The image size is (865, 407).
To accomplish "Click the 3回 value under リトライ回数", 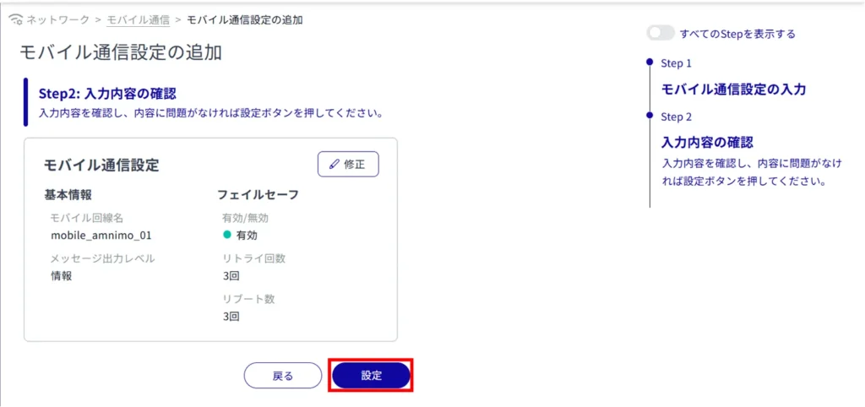I will point(231,276).
